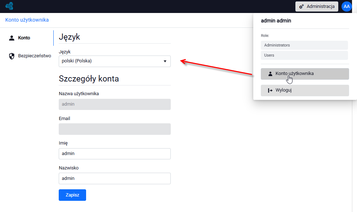Choose Konto użytkownika in user menu
This screenshot has width=357, height=212.
pyautogui.click(x=305, y=74)
